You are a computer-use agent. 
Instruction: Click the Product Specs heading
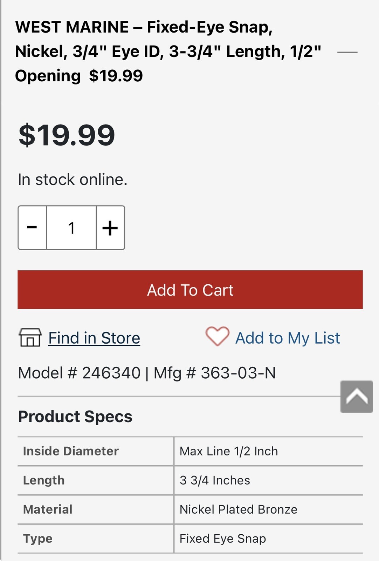pos(75,417)
